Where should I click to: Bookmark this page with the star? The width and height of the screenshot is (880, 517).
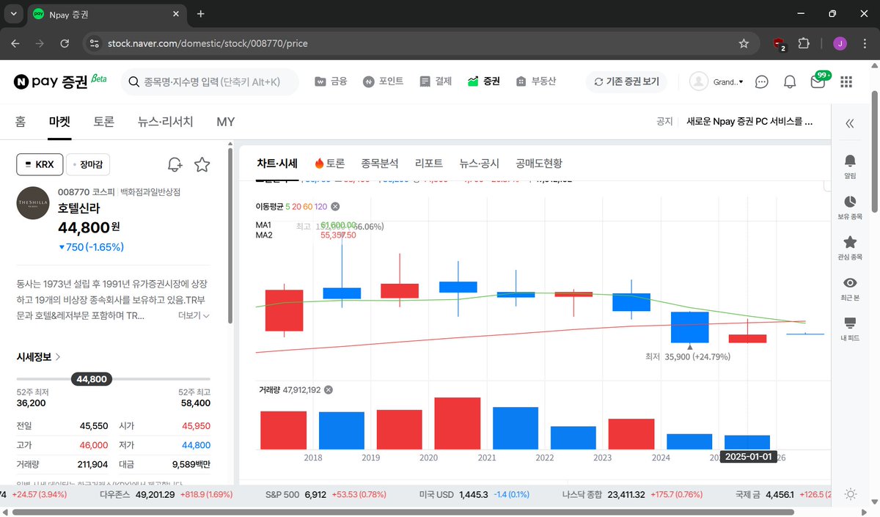[744, 43]
